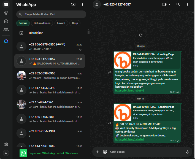
Task: Click the reload icon above the Minggu label
Action: tap(141, 35)
